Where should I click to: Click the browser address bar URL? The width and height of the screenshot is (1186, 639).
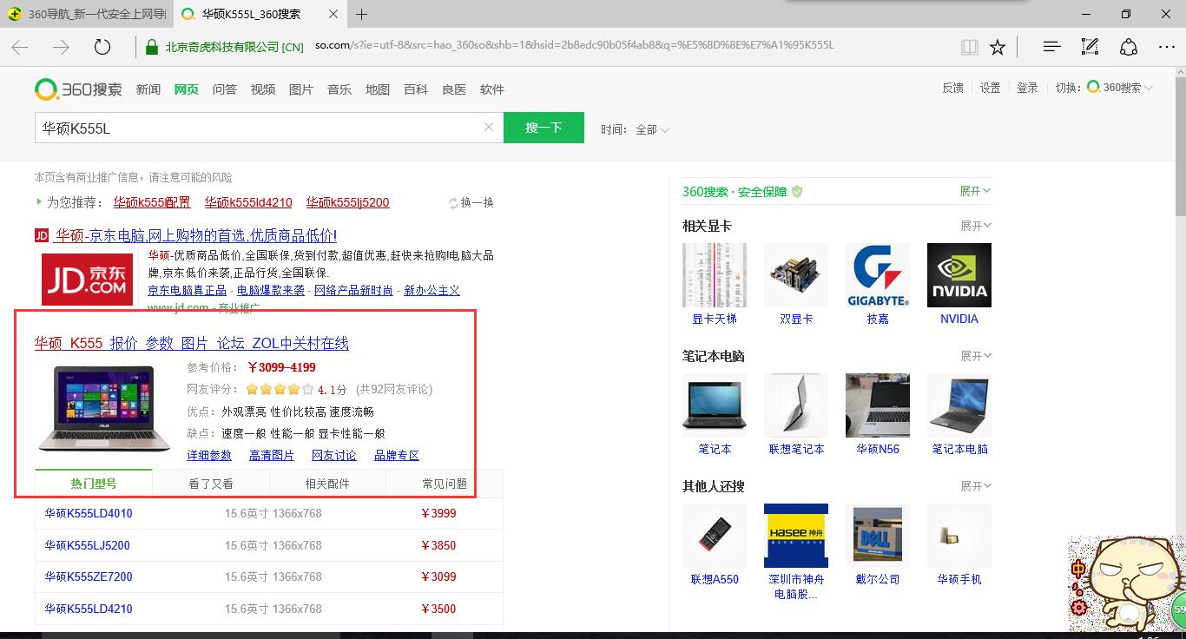pyautogui.click(x=573, y=46)
